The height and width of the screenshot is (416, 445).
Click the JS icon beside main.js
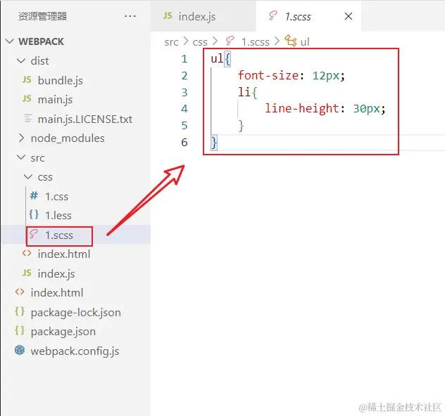point(27,99)
